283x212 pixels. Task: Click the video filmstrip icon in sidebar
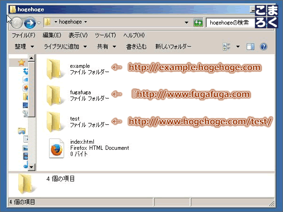pyautogui.click(x=25, y=156)
